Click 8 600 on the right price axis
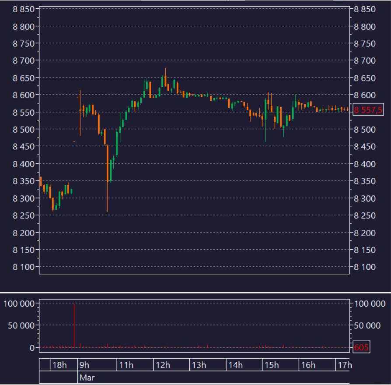Screen dimensions: 391x385 (x=365, y=95)
